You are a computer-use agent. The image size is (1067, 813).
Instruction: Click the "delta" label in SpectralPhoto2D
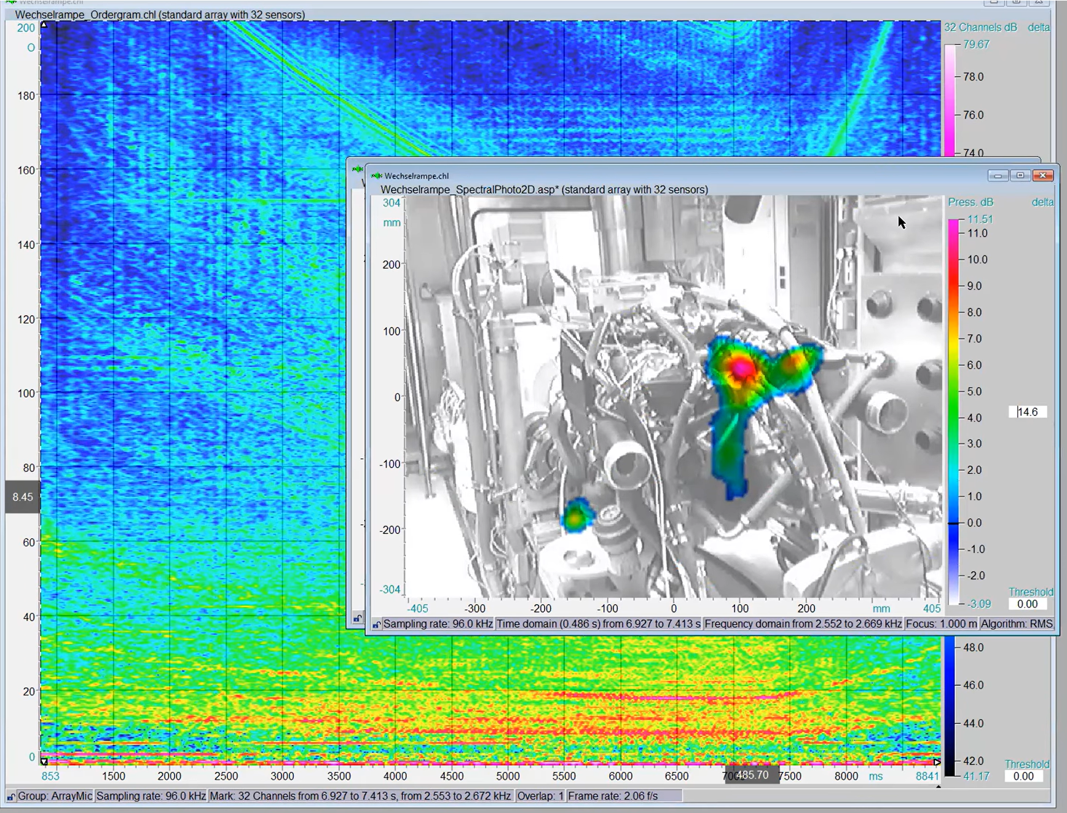[1042, 202]
